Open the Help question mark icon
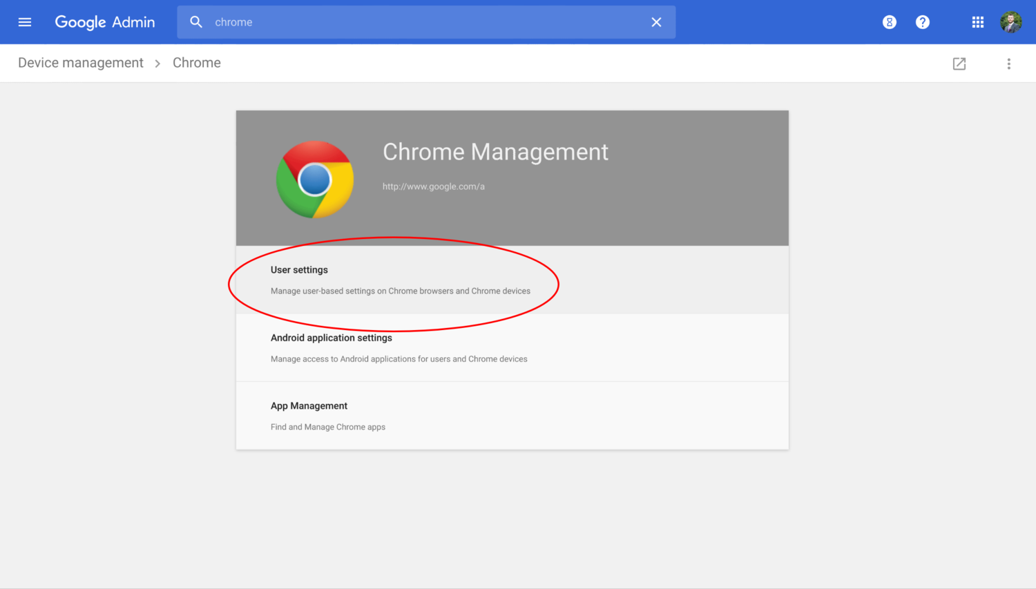 pos(923,22)
